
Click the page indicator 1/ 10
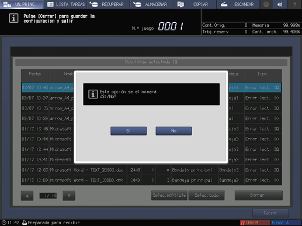(x=48, y=196)
